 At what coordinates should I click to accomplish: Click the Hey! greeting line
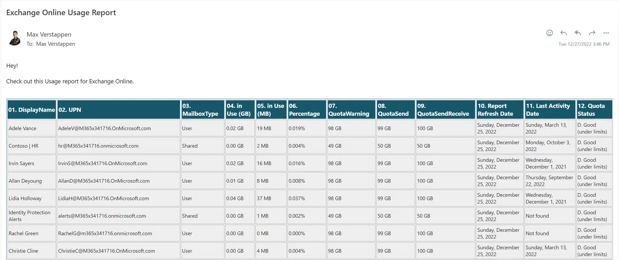[12, 66]
